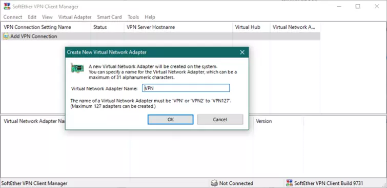
Task: Click the network adapter card icon in dialog
Action: click(77, 68)
